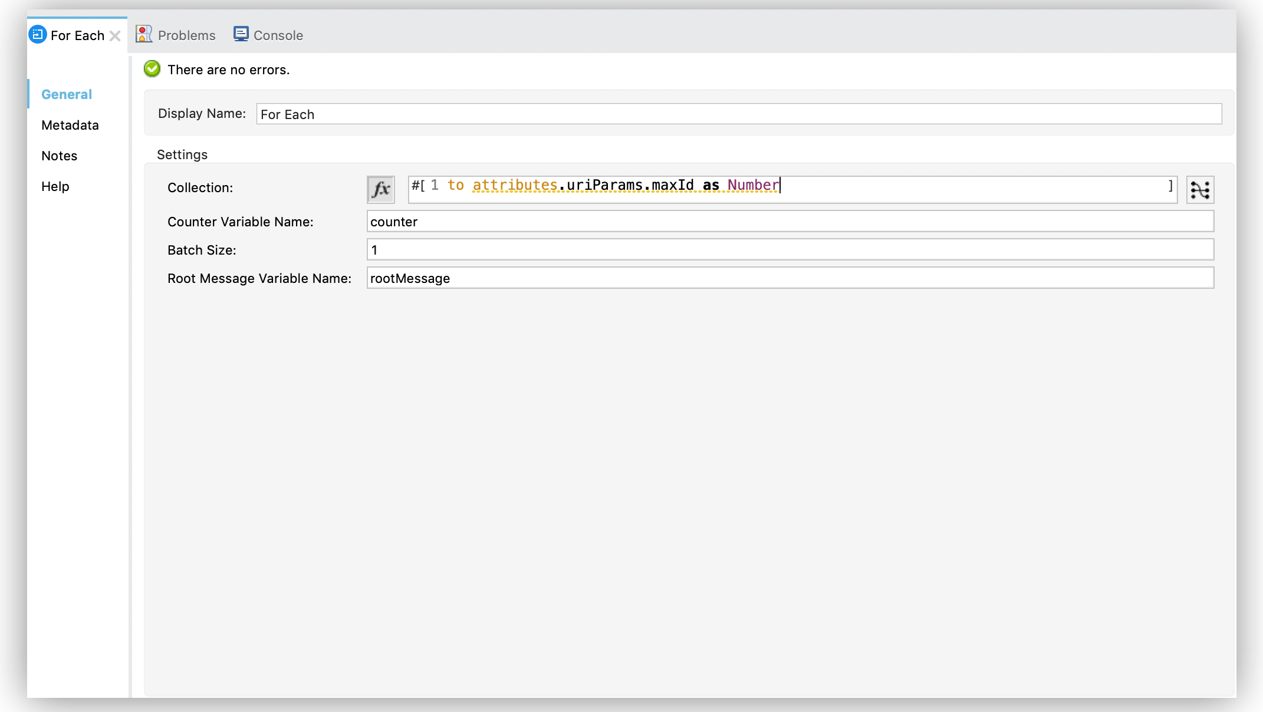1263x712 pixels.
Task: Click the grid/matrix icon on the right
Action: [x=1202, y=189]
